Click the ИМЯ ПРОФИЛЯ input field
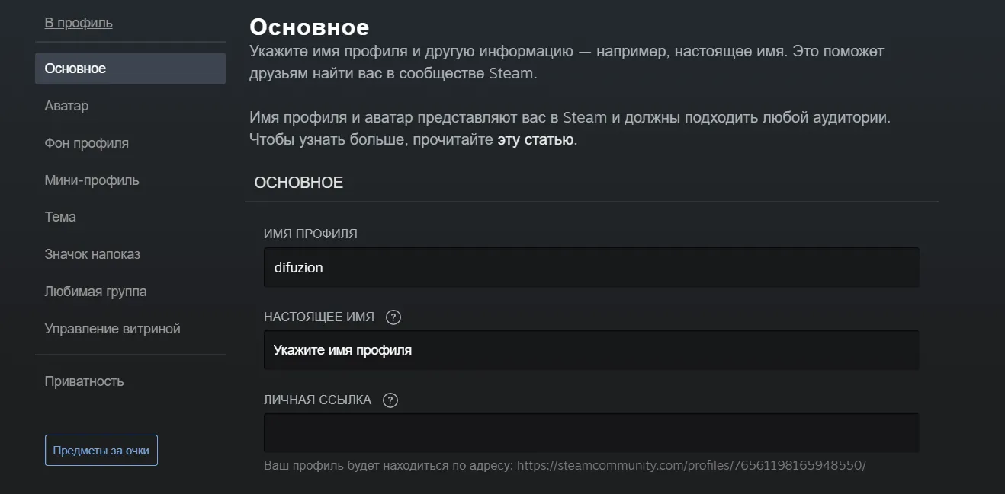Viewport: 1005px width, 494px height. coord(591,267)
